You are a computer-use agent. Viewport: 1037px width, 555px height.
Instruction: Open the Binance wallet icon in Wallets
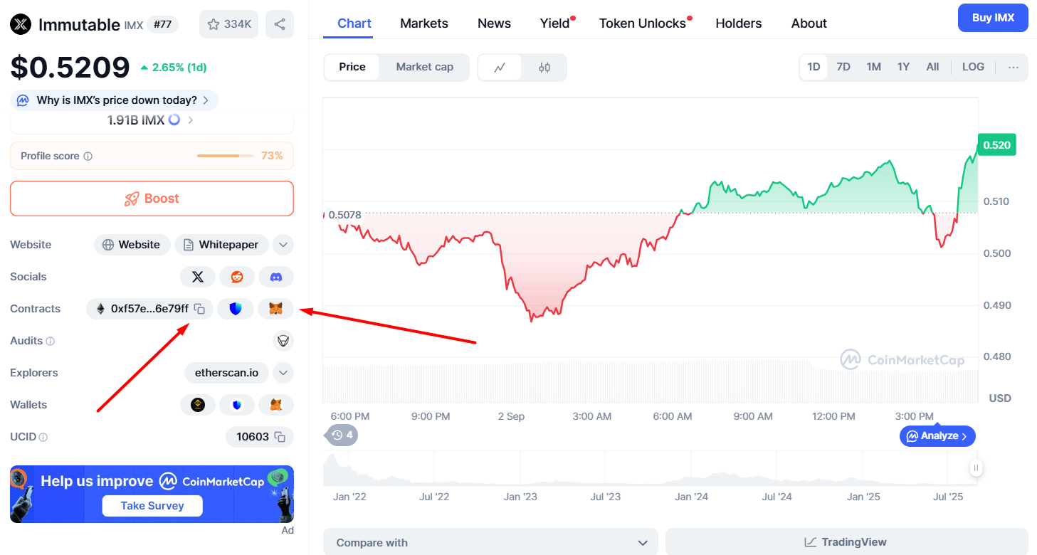click(x=198, y=405)
